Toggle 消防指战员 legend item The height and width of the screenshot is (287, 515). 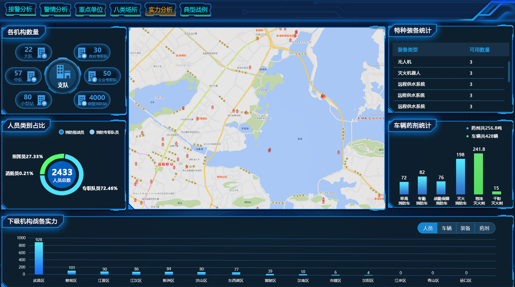pos(71,132)
